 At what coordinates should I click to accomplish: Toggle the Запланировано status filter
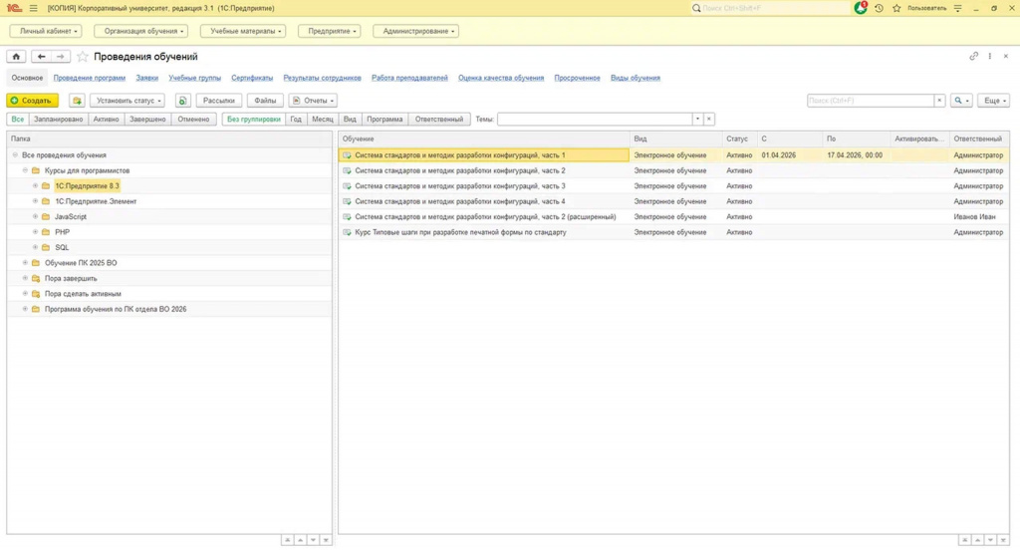point(59,120)
